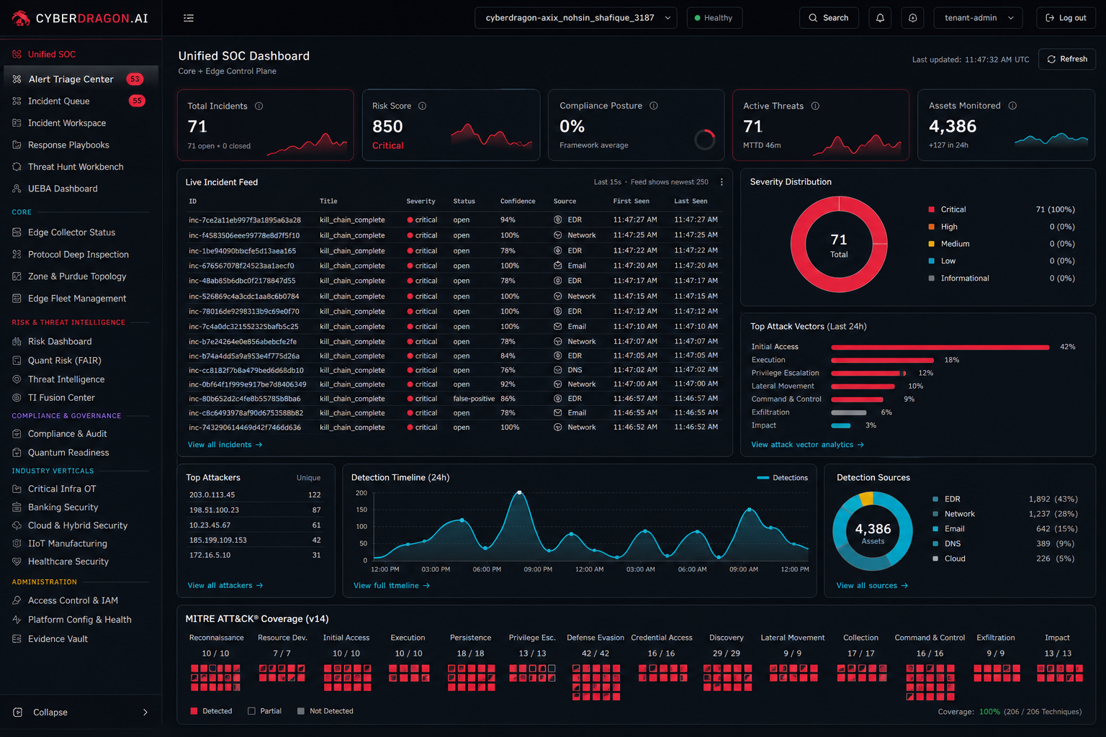Collapse the sidebar using the Collapse chevron

[x=145, y=713]
